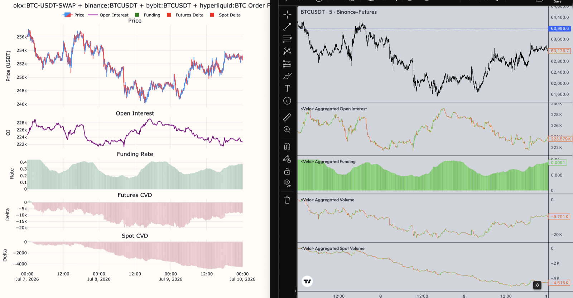Click the Jul 8, 2026 x-axis tick

click(99, 279)
